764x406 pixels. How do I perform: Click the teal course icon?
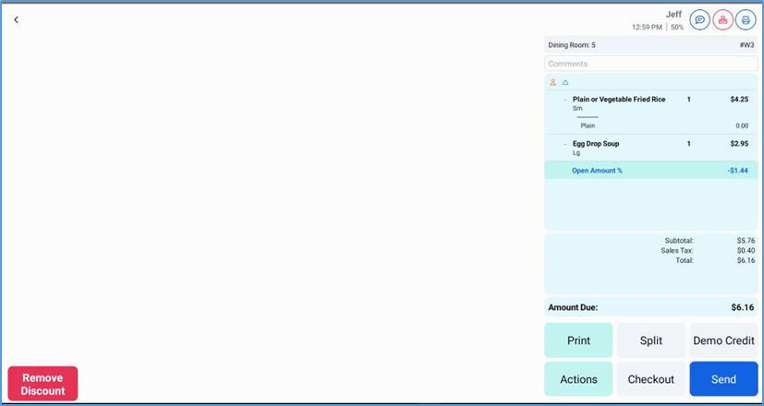pos(565,82)
